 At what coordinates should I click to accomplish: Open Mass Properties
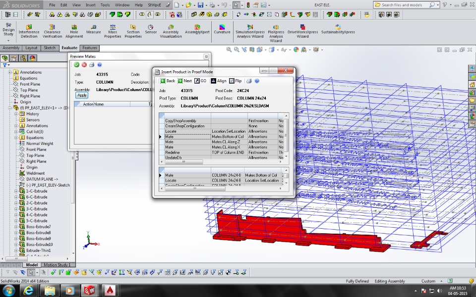point(113,31)
